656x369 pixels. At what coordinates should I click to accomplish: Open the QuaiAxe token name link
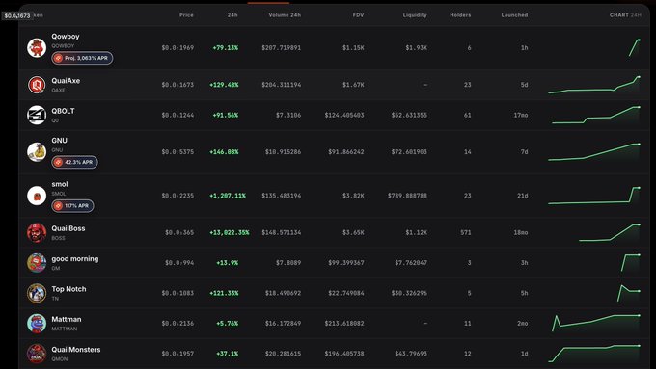coord(66,81)
